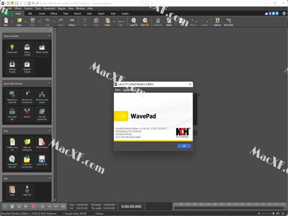Open the Sample Rate 44100 dropdown
288x216 pixels.
point(74,214)
